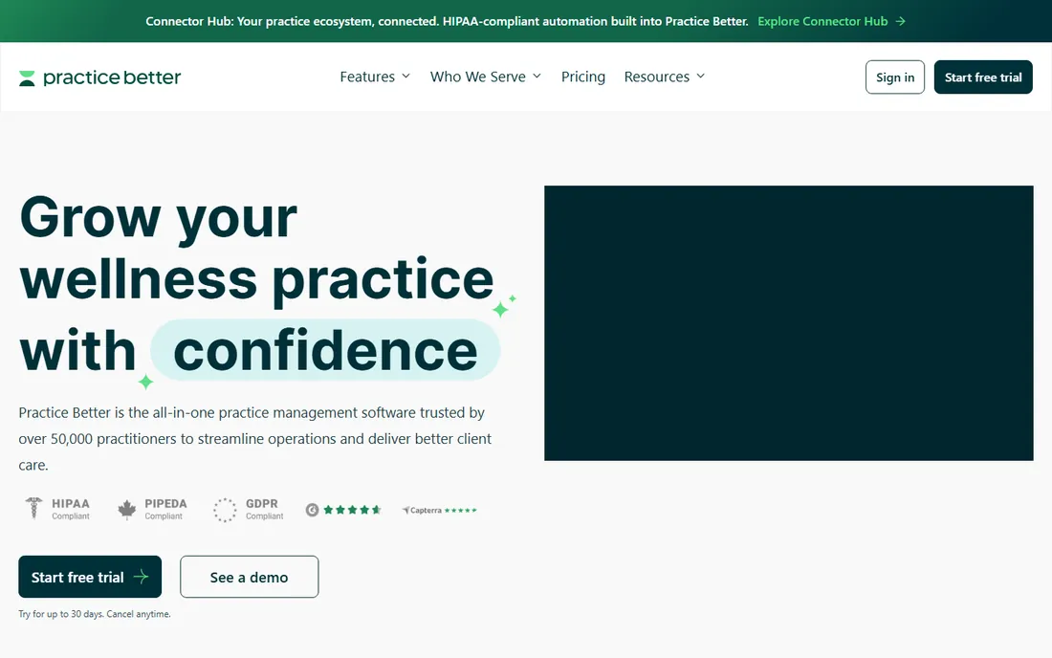The image size is (1052, 658).
Task: Click the 'Try for up to 30 days' text
Action: click(95, 614)
